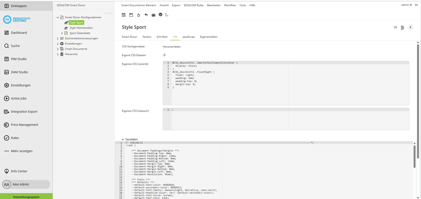Click the Undo arrow icon
Screen dimensions: 421x199
tap(146, 15)
